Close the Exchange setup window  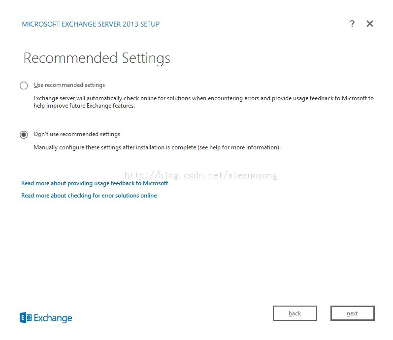pyautogui.click(x=370, y=24)
